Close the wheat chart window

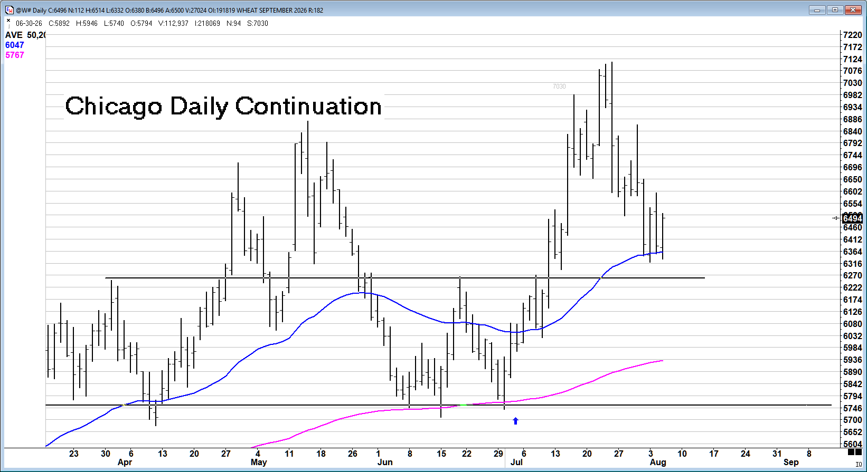[x=853, y=10]
